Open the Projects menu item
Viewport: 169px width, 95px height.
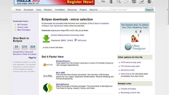click(83, 10)
